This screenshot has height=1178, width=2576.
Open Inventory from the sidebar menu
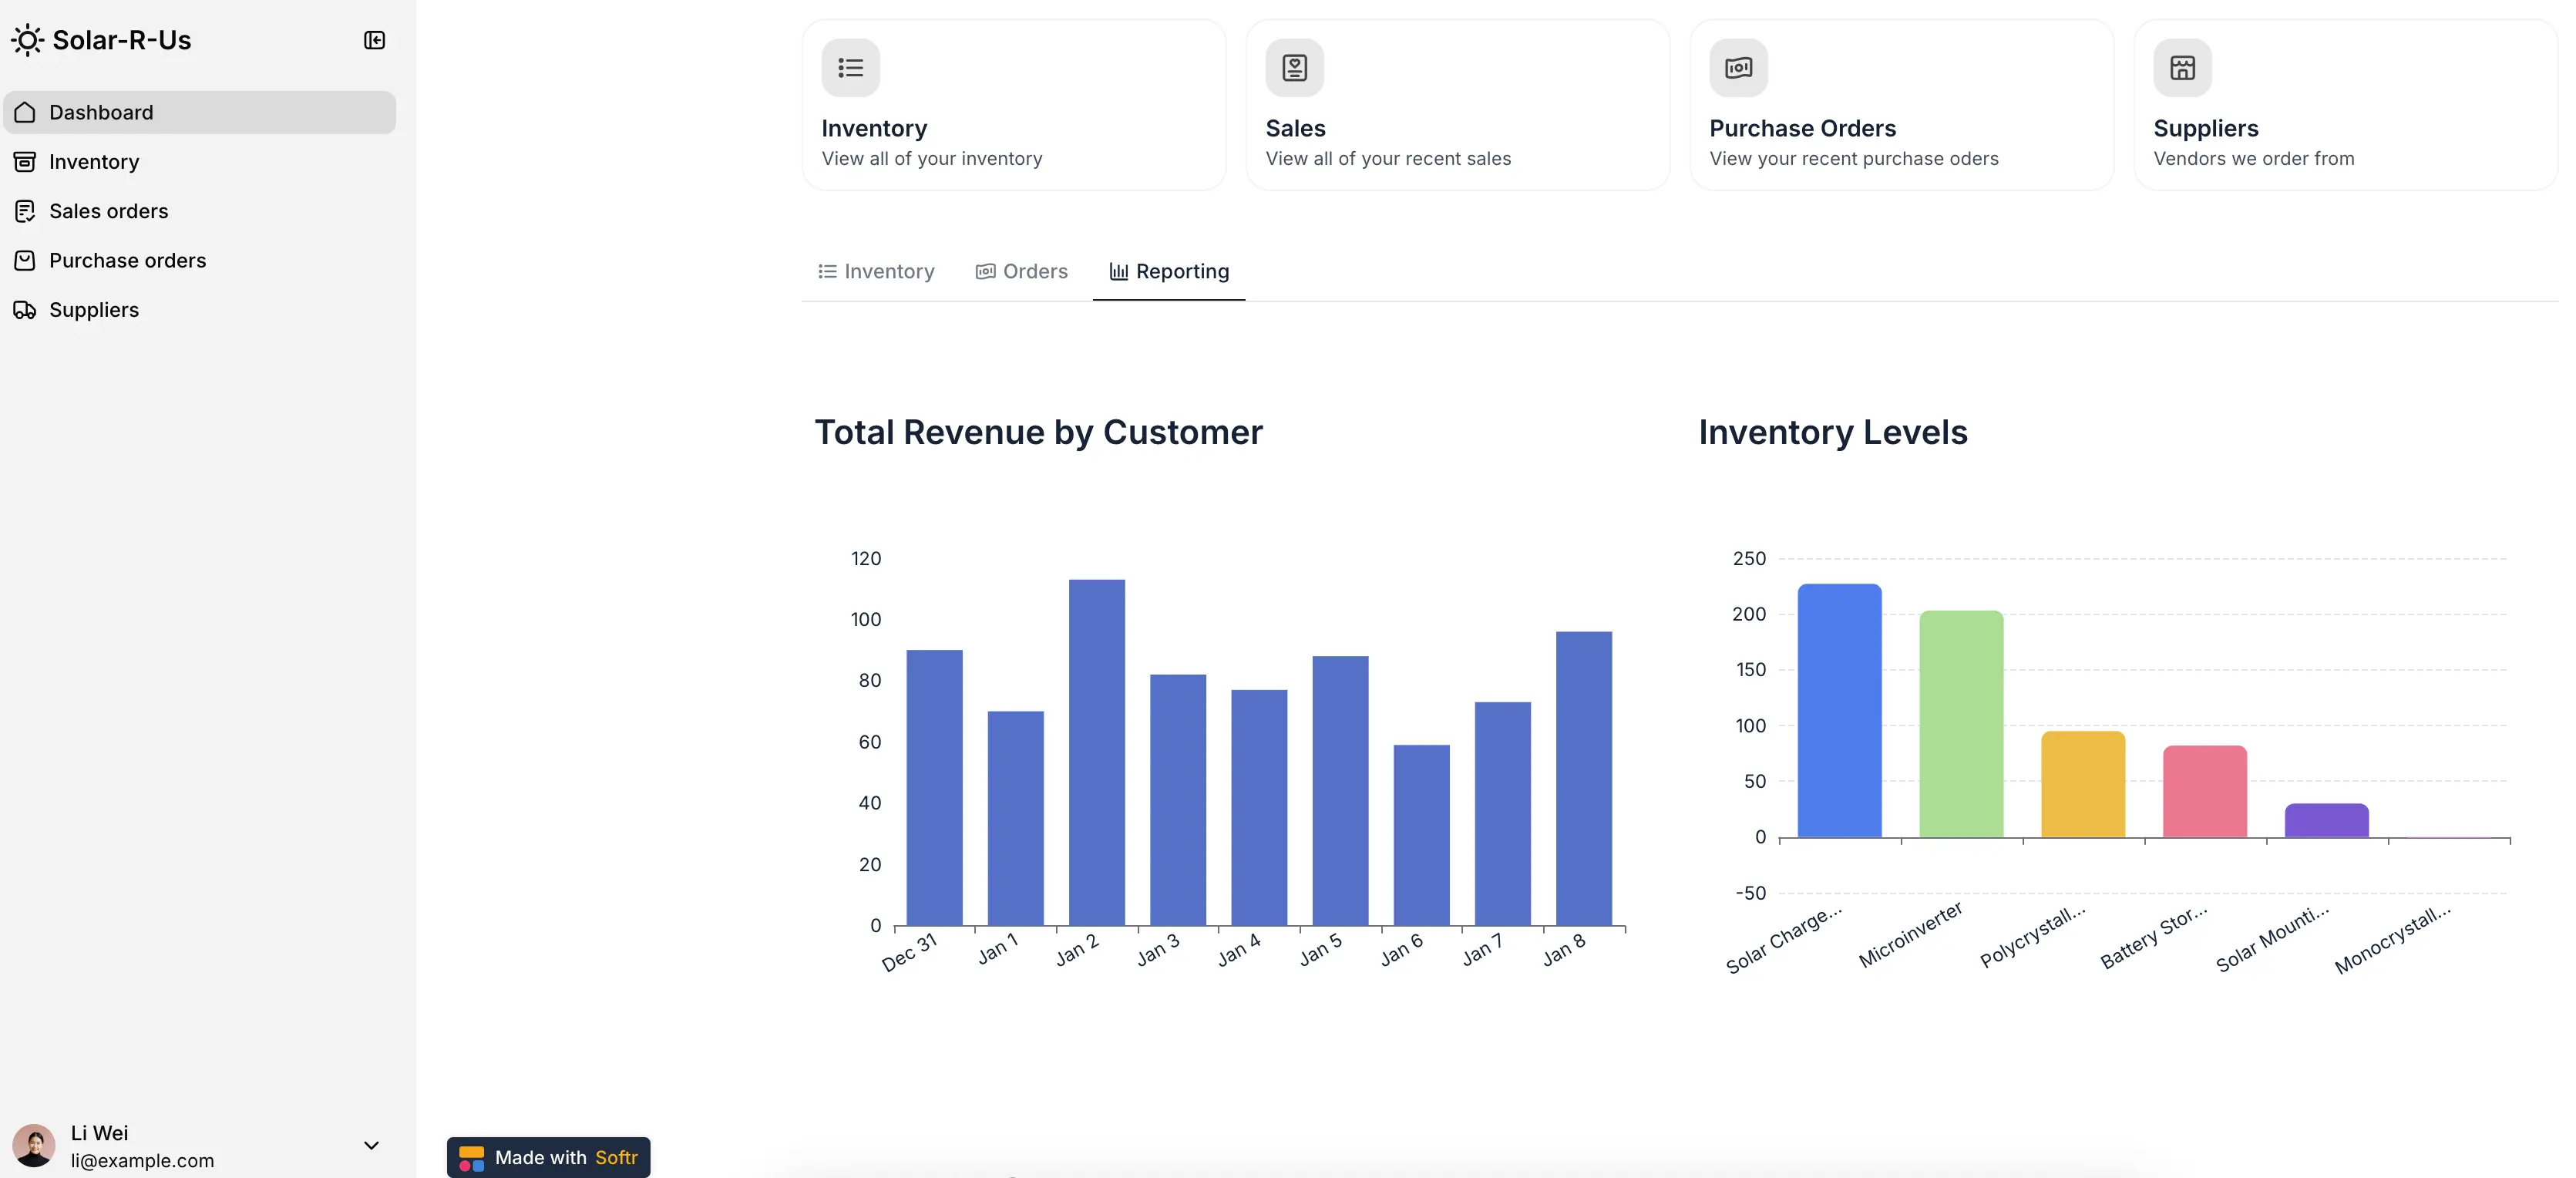(x=94, y=162)
